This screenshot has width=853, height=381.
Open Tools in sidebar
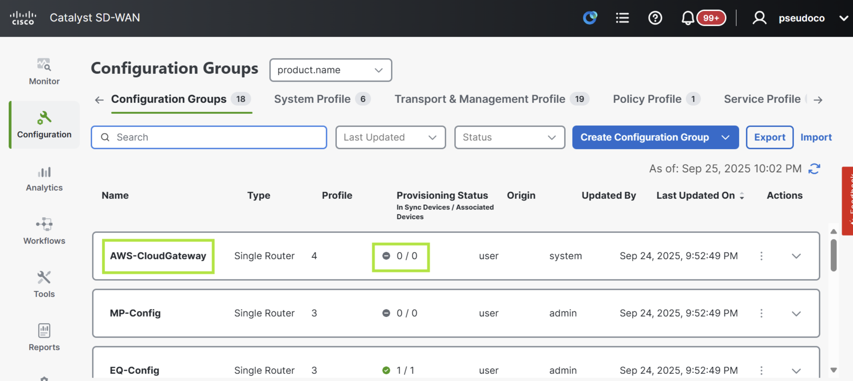(44, 284)
